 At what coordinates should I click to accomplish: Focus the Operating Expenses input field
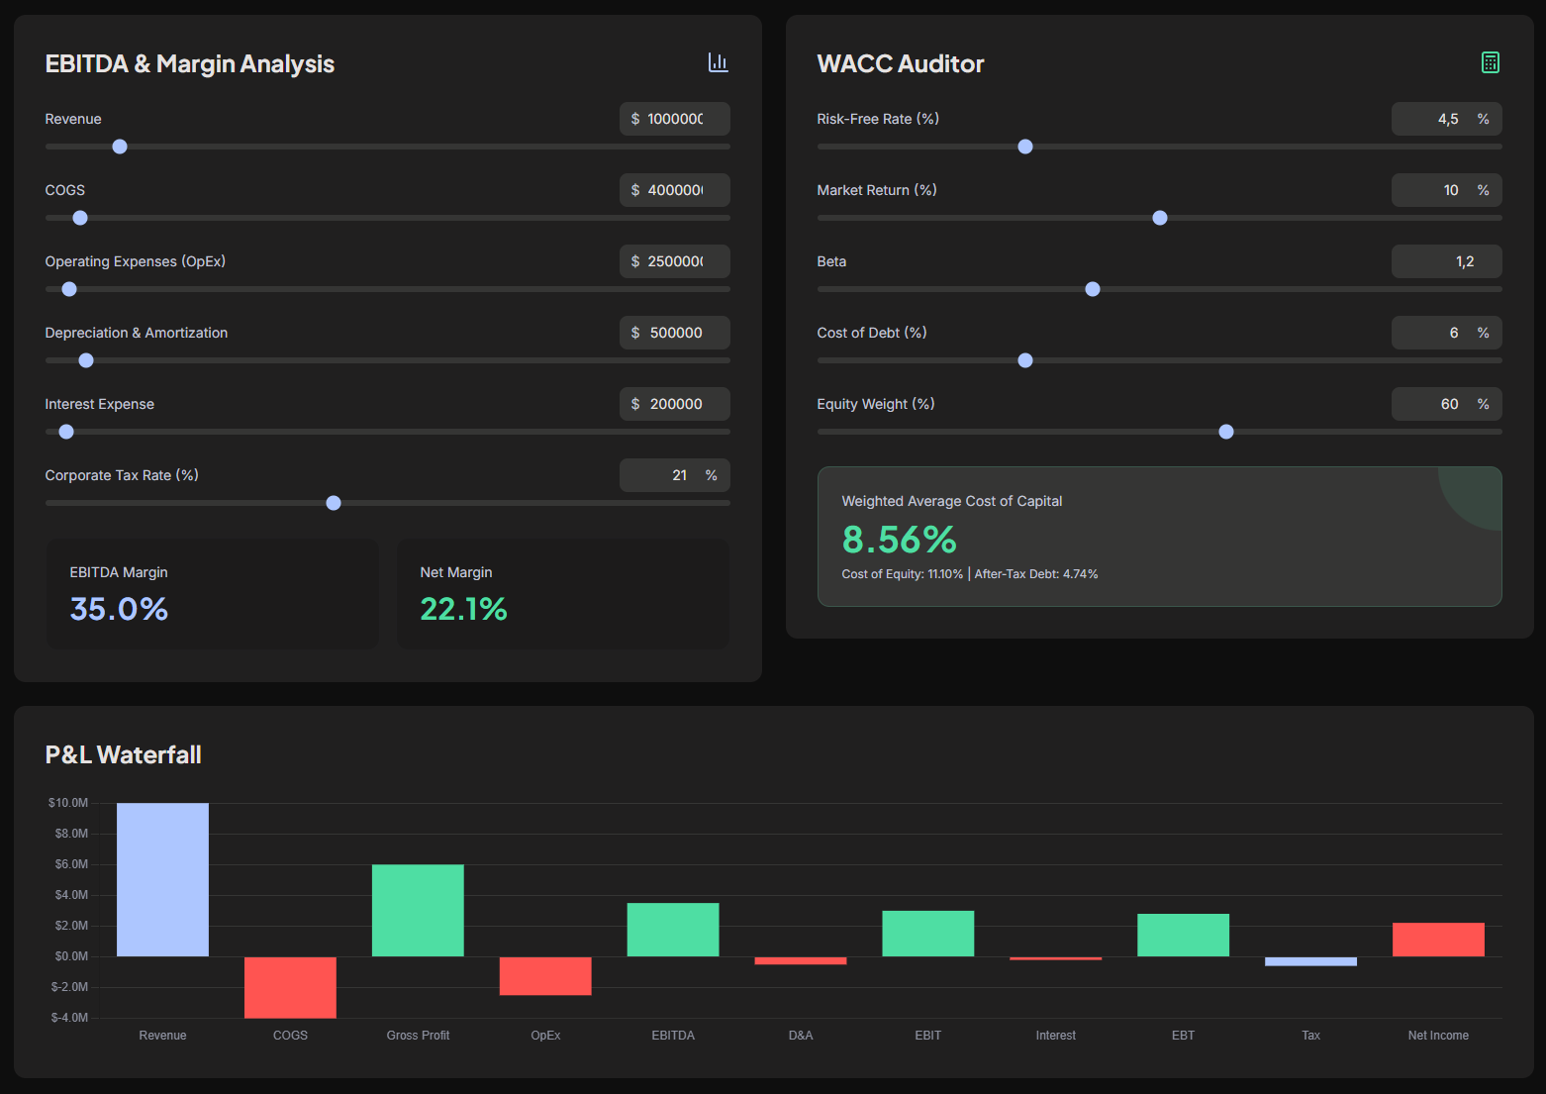click(x=675, y=261)
